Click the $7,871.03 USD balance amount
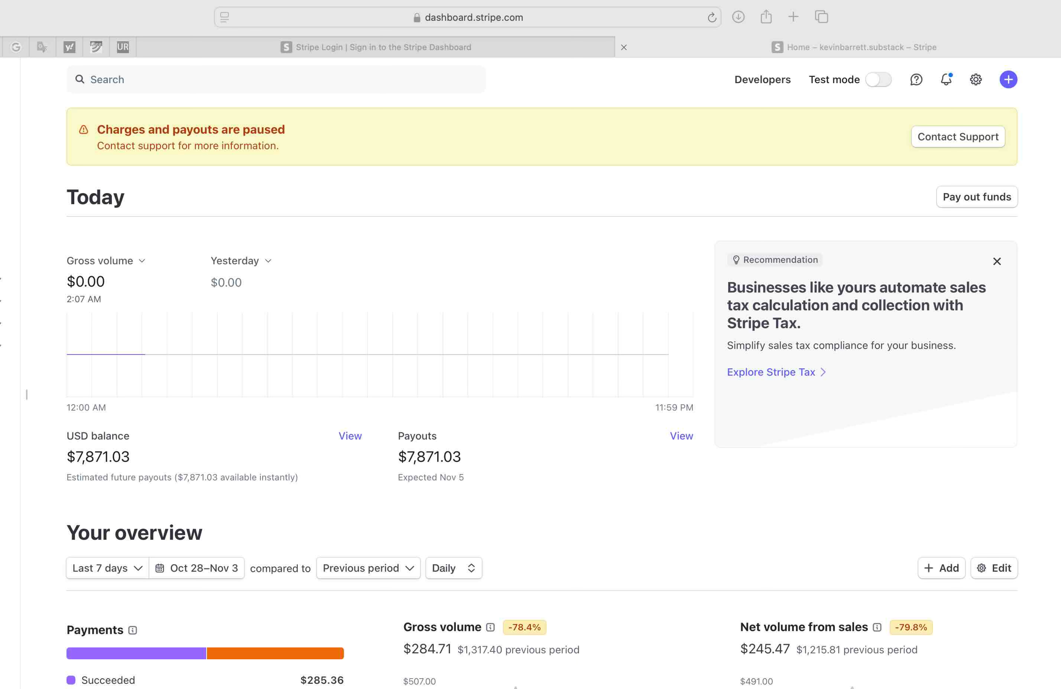1061x689 pixels. pyautogui.click(x=98, y=457)
